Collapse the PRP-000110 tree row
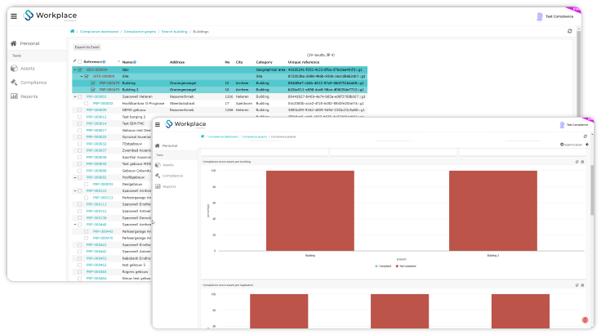 [x=75, y=190]
